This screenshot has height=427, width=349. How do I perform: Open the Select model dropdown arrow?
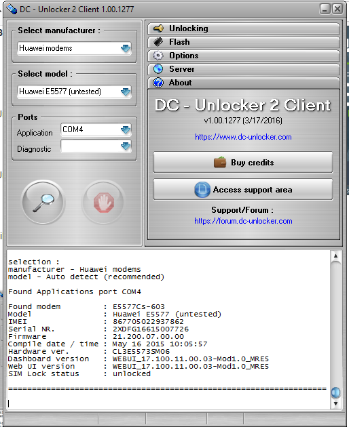click(126, 91)
